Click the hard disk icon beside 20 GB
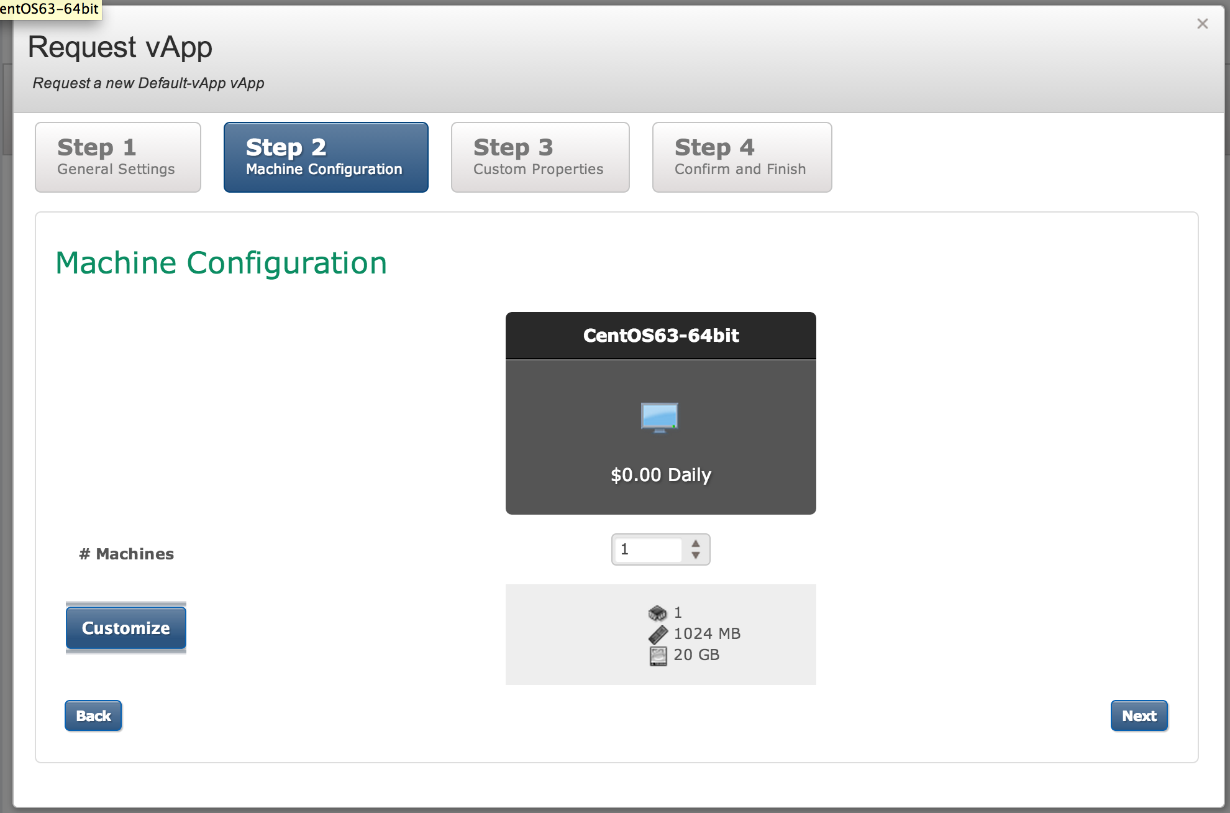Viewport: 1230px width, 813px height. click(658, 656)
